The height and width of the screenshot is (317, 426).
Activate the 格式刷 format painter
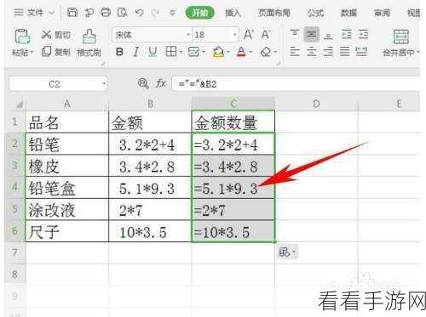(89, 43)
